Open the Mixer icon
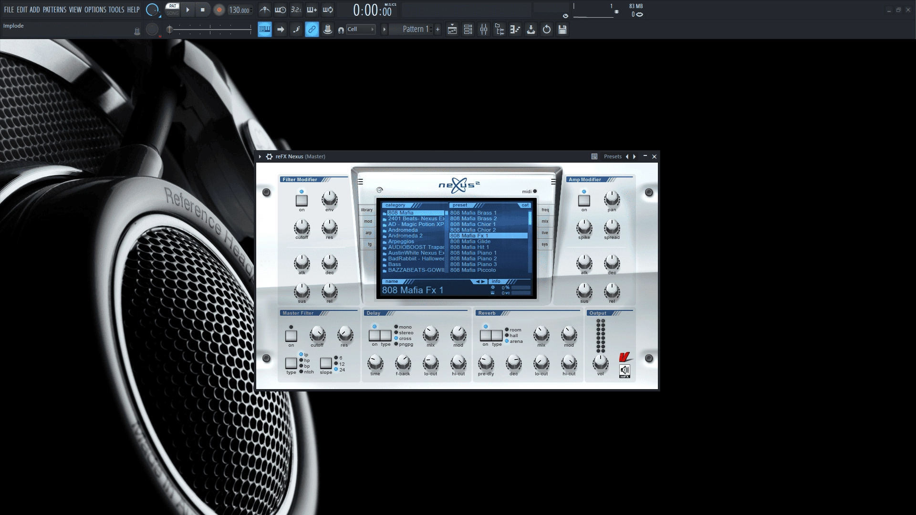The height and width of the screenshot is (515, 916). [484, 30]
